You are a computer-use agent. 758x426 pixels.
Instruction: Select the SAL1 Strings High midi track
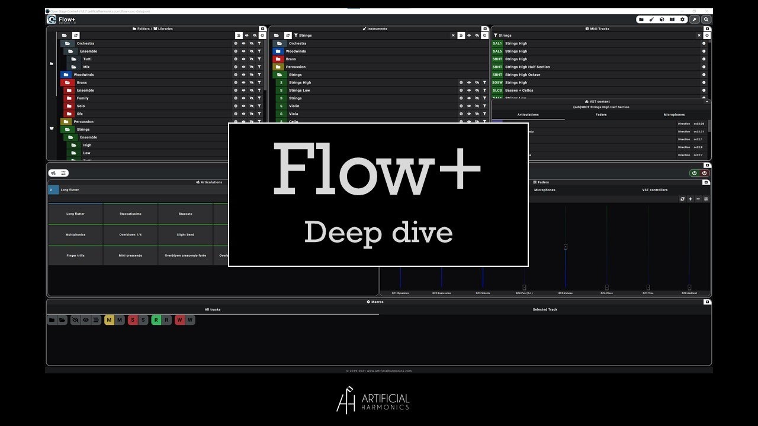point(599,43)
